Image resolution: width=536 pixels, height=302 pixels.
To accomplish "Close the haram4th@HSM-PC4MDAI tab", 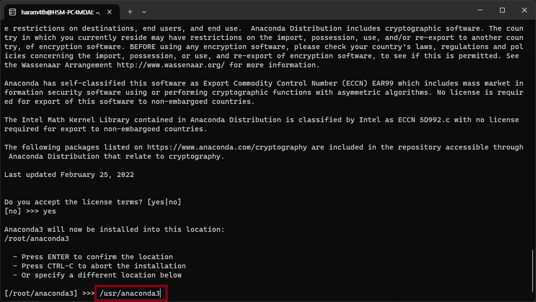I will 110,12.
